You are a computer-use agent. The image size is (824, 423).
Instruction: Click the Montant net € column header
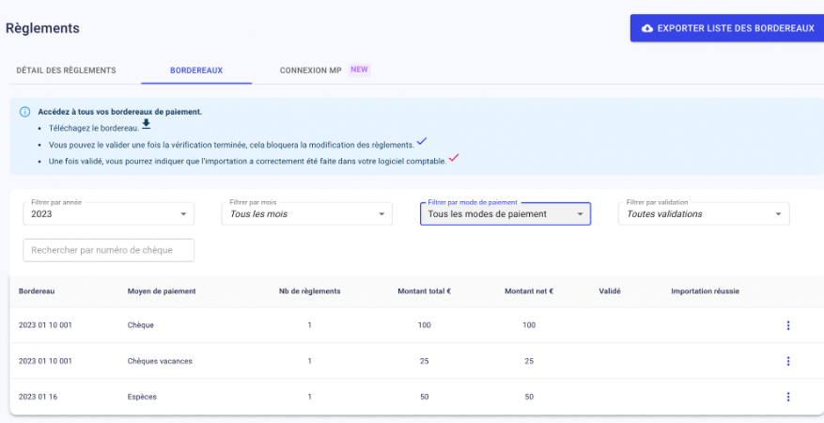point(529,291)
